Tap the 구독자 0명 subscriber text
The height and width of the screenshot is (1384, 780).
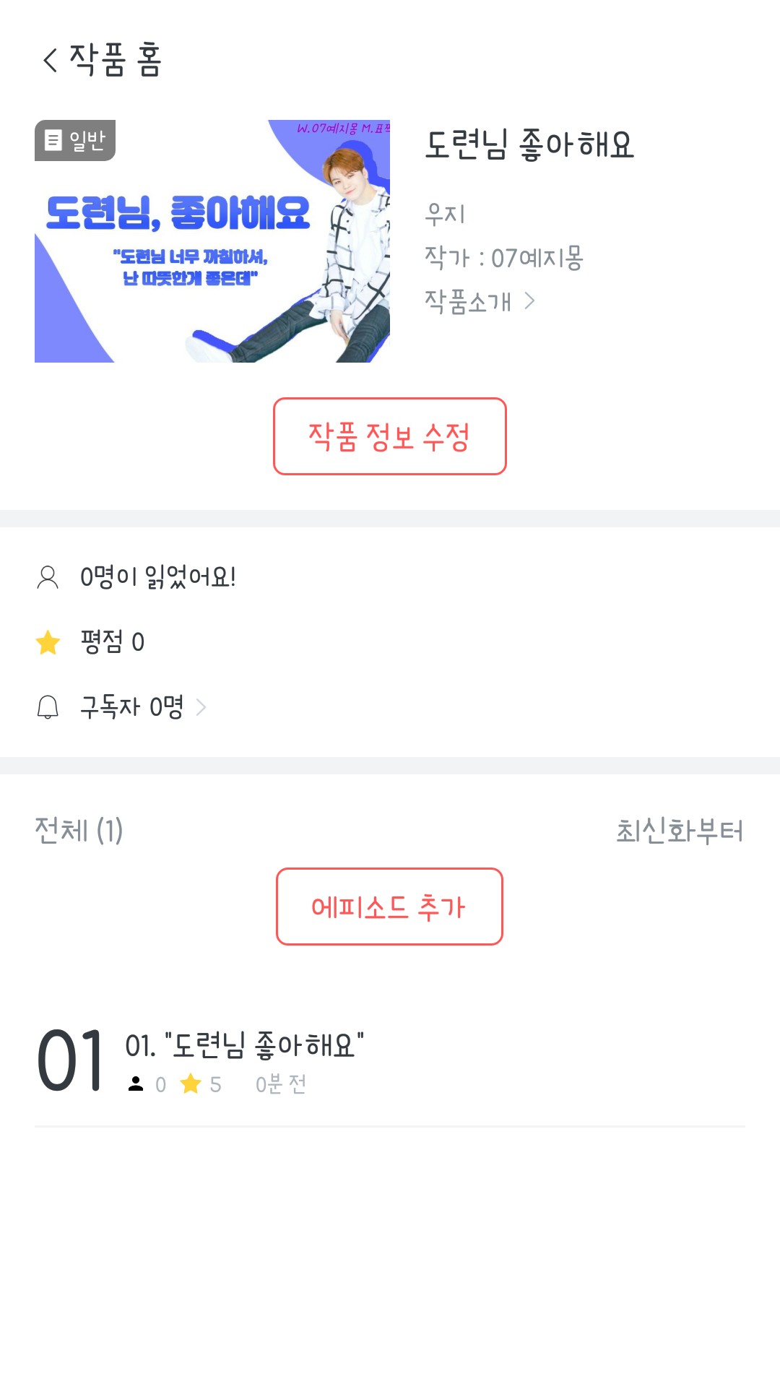pos(132,707)
